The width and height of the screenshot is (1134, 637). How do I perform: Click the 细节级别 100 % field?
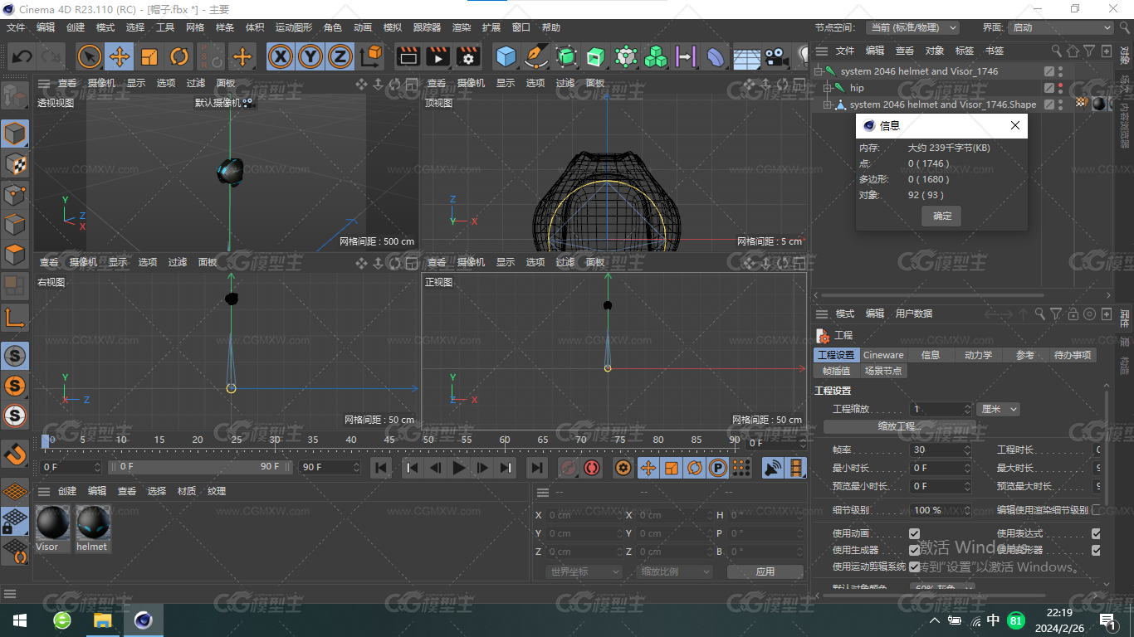(941, 510)
